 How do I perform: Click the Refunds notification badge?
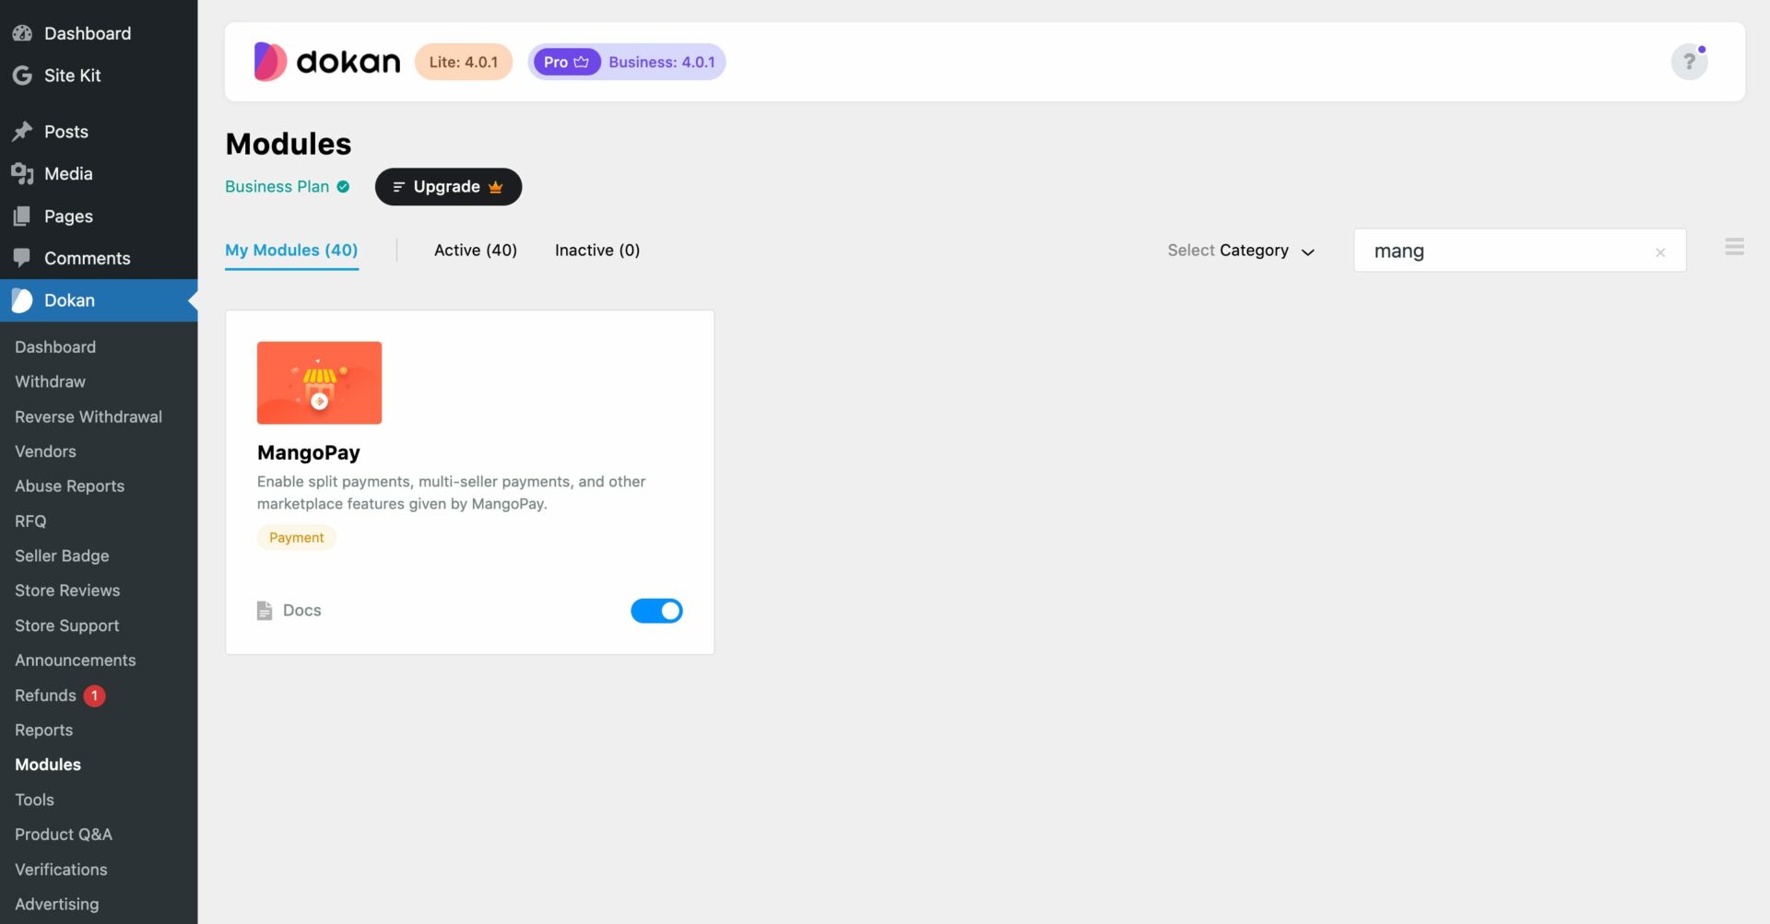point(94,696)
